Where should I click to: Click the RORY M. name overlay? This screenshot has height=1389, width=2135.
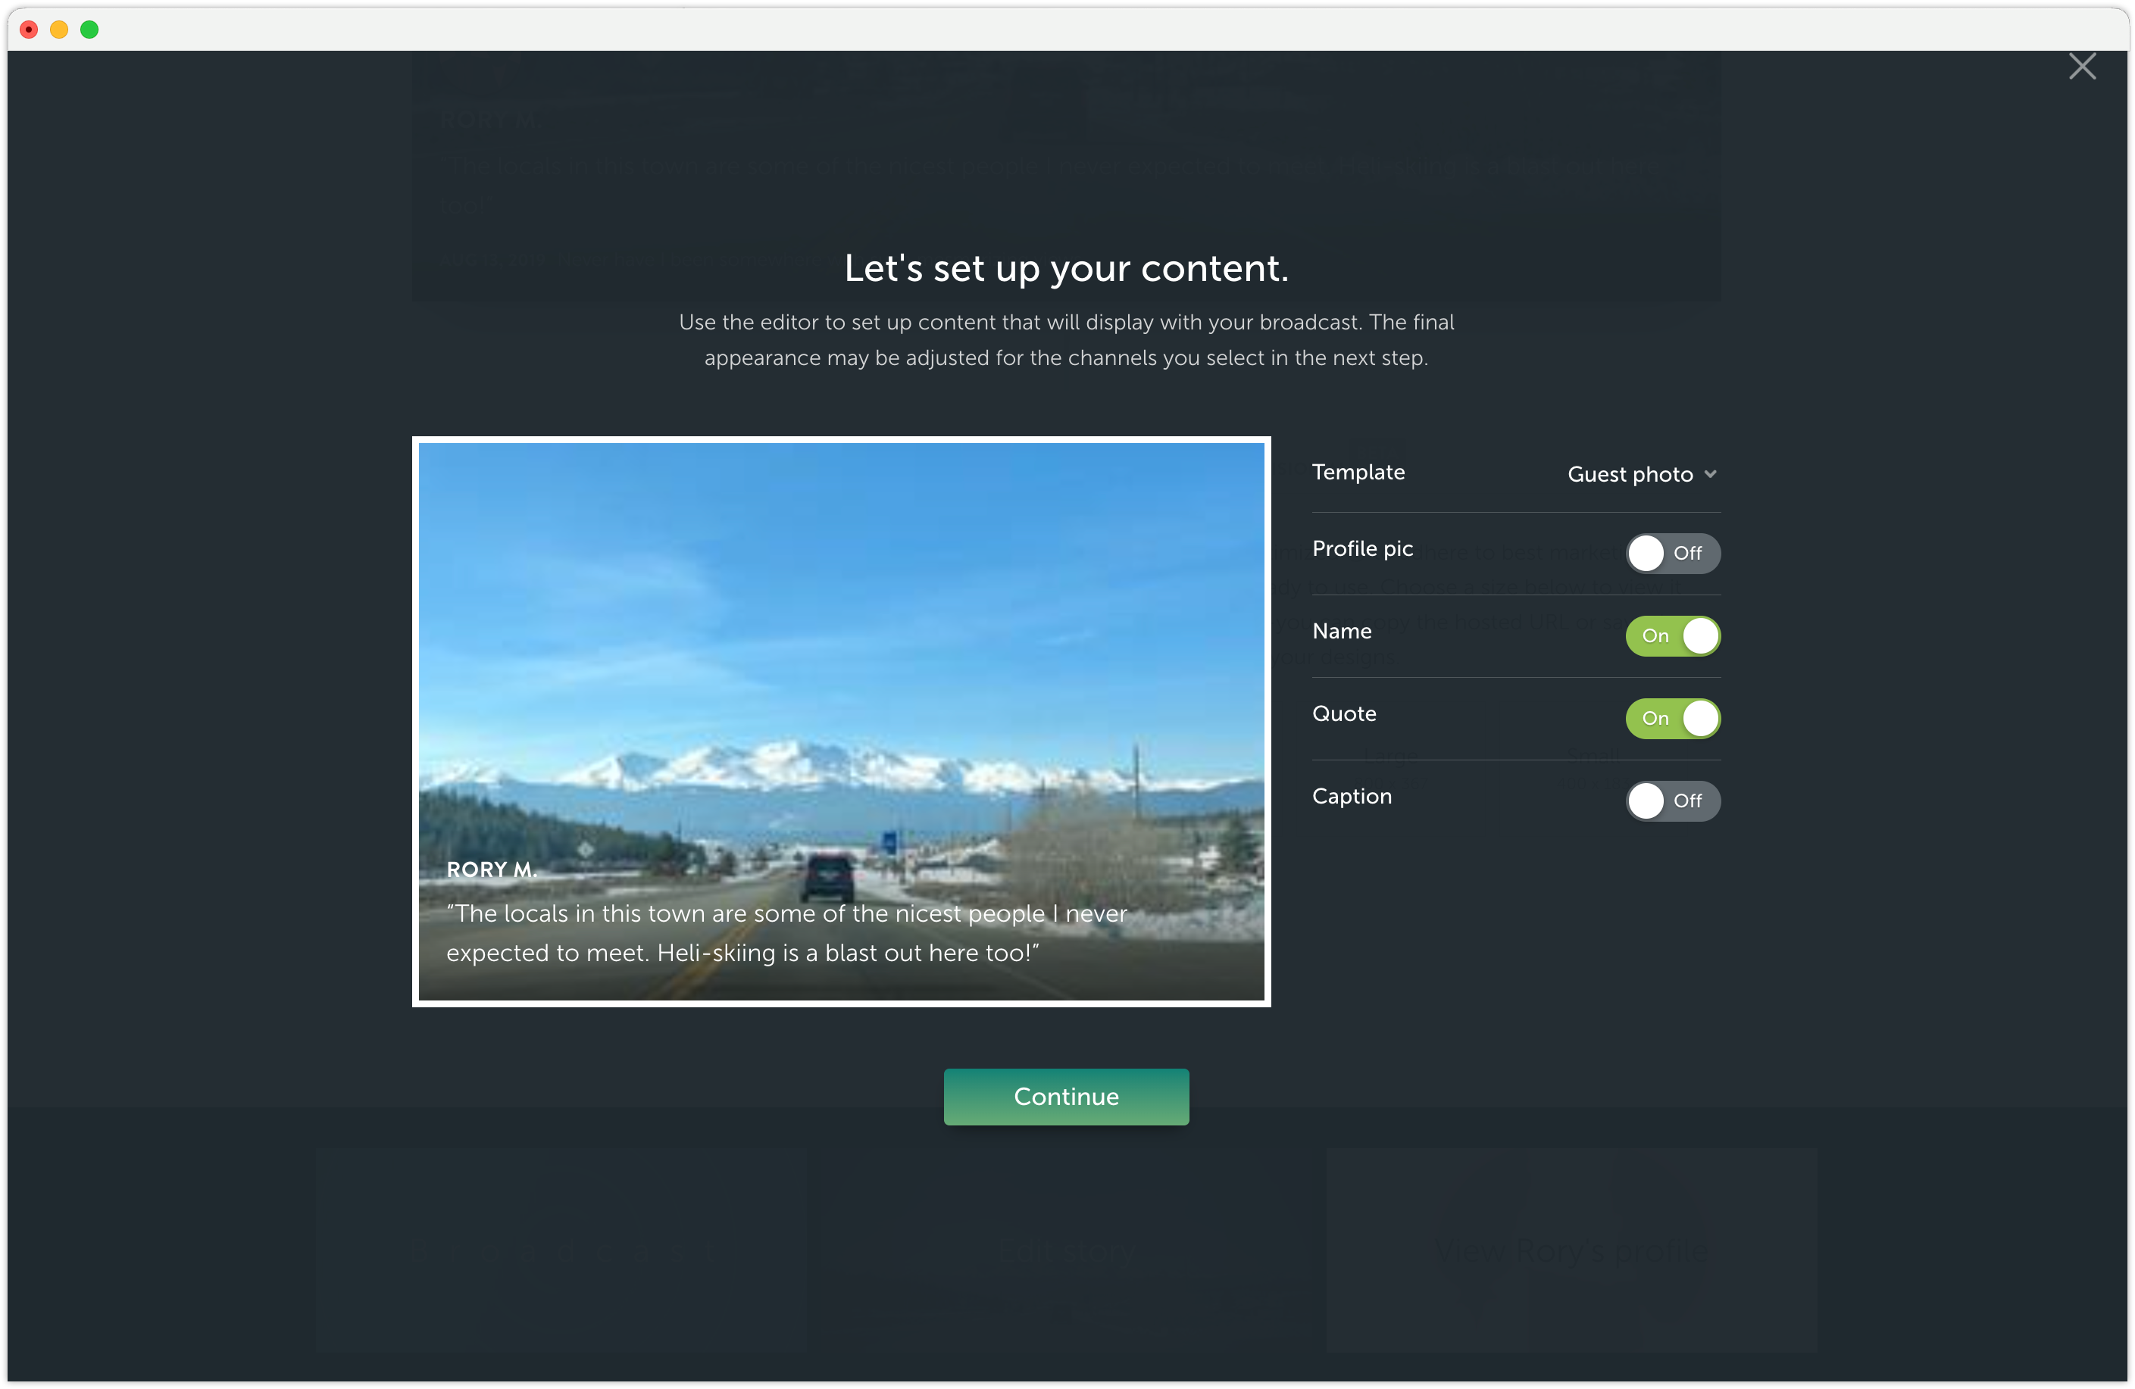(x=492, y=869)
